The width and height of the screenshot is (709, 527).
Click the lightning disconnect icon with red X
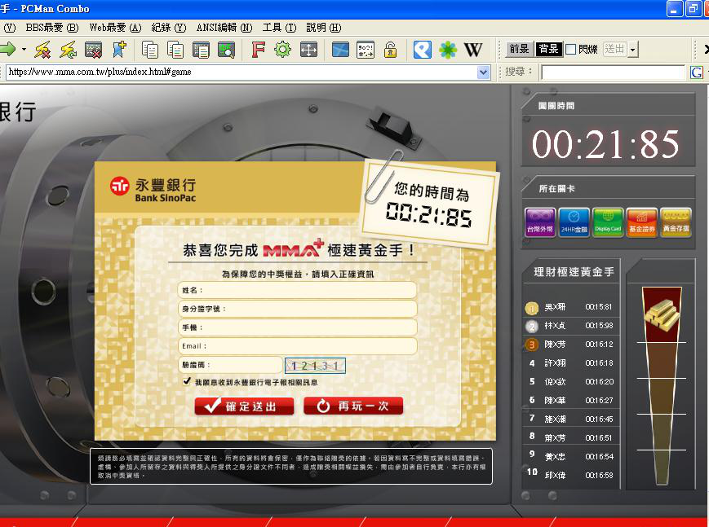(x=43, y=49)
